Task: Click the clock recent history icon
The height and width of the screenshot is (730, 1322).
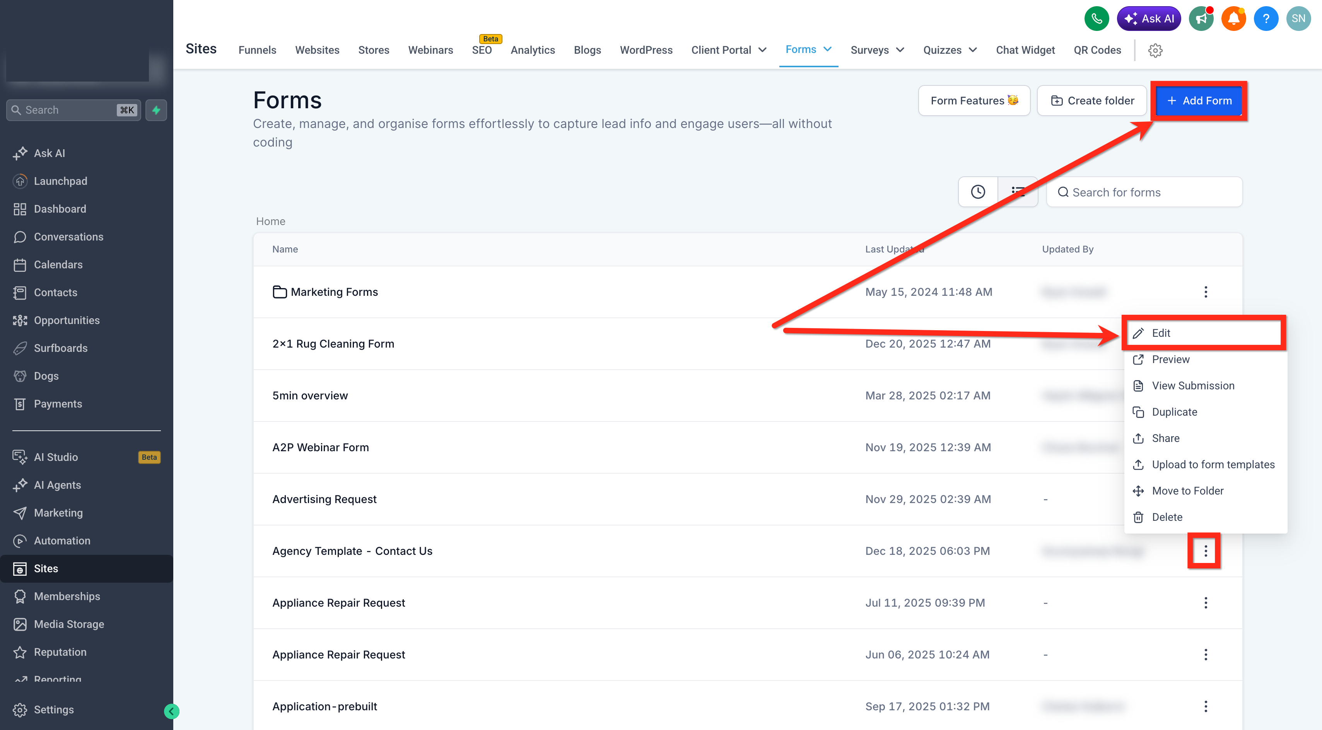Action: coord(978,192)
